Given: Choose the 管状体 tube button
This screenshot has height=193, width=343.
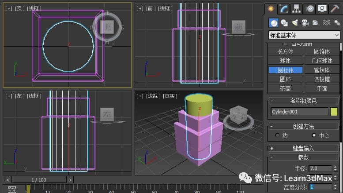Looking at the screenshot, I should click(x=322, y=70).
